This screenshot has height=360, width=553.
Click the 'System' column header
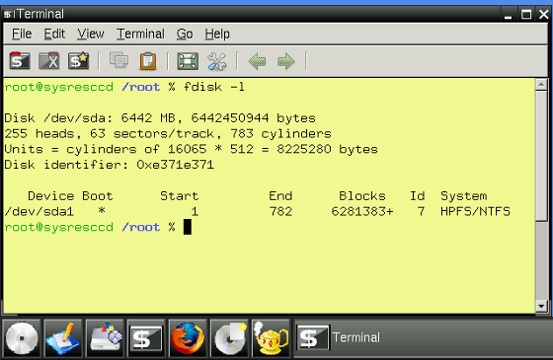pyautogui.click(x=463, y=196)
